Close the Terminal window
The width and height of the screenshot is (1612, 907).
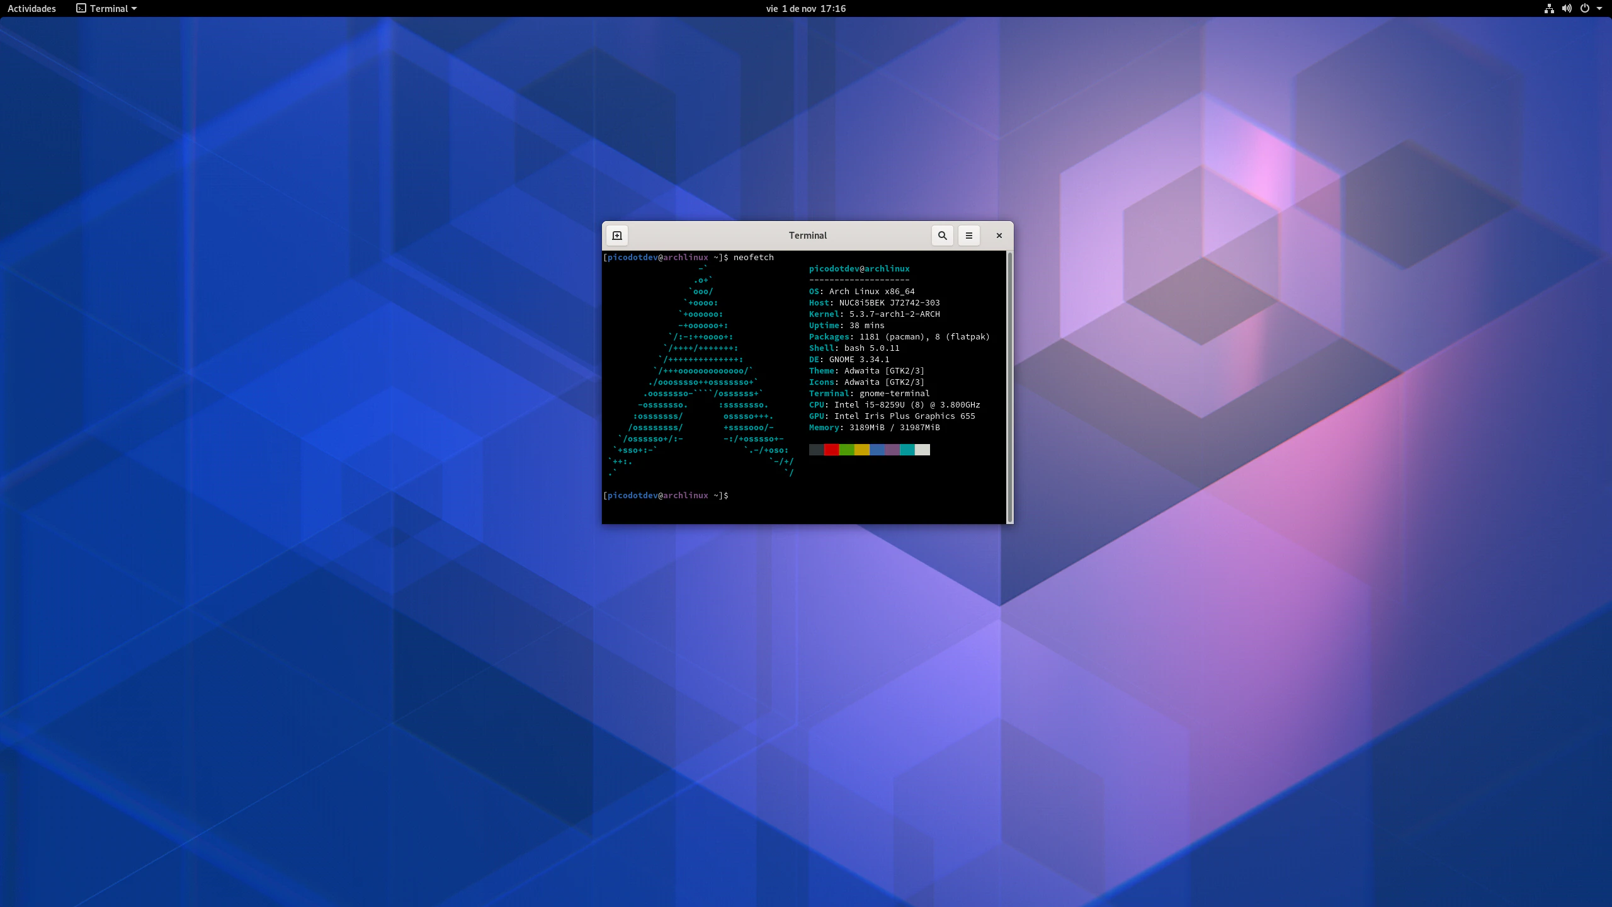point(999,236)
